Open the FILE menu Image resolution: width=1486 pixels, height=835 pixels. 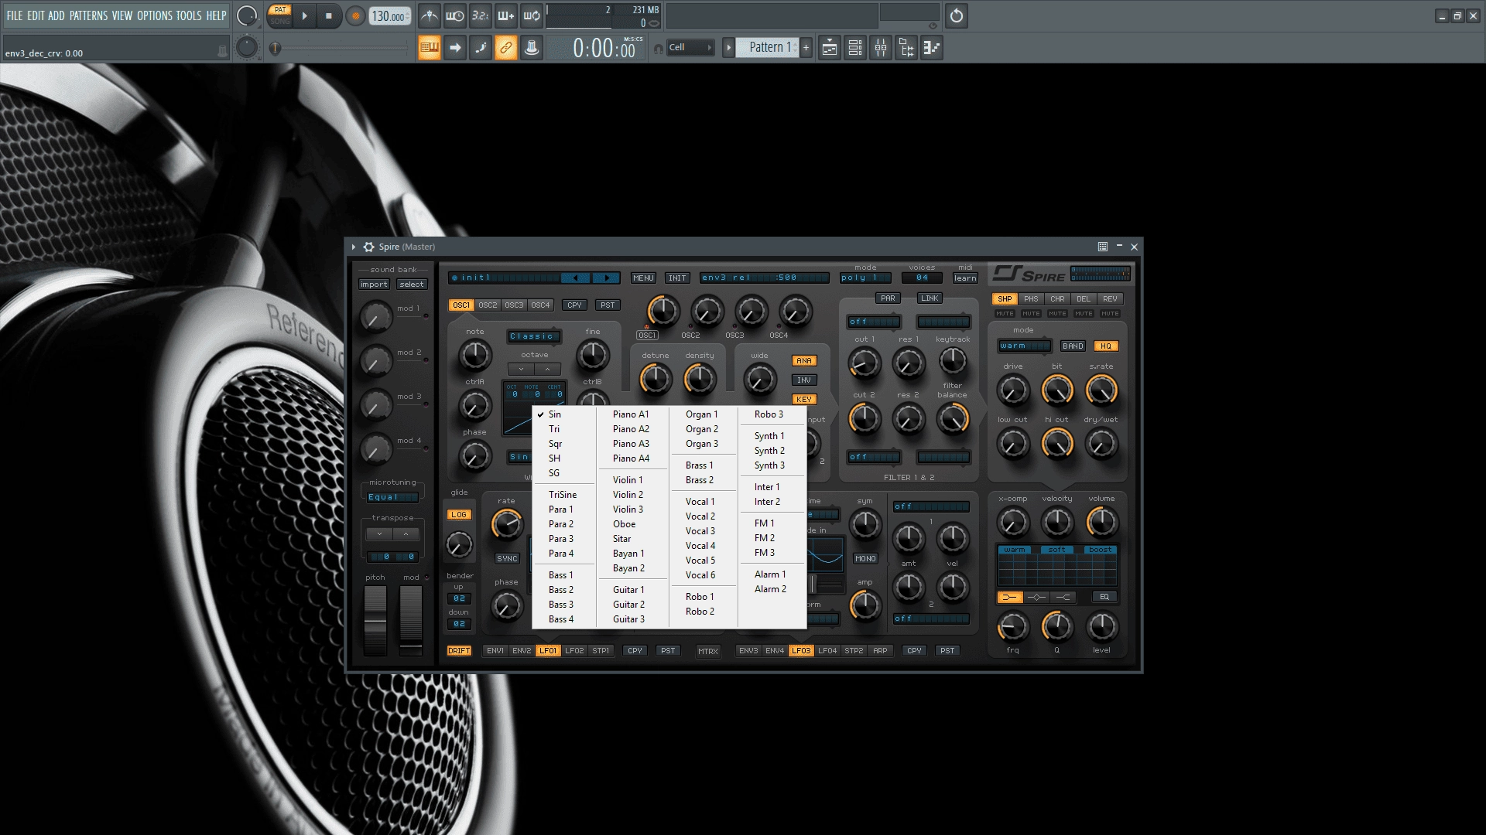(x=15, y=15)
